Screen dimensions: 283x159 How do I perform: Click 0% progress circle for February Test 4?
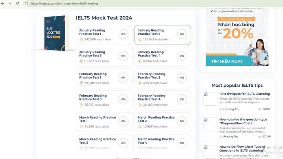pyautogui.click(x=182, y=99)
